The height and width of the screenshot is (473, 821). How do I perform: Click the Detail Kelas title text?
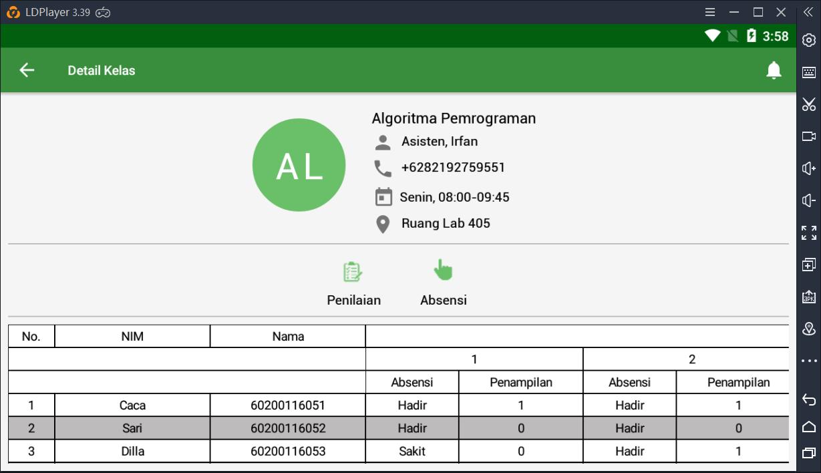pos(102,70)
